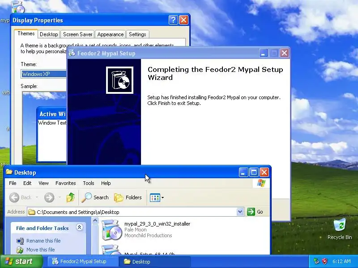Screen dimensions: 358x268
Task: Open the Forward history dropdown arrow
Action: coord(60,197)
